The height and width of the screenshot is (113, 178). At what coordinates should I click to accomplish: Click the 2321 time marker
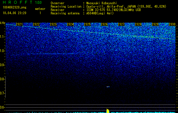coord(19,24)
